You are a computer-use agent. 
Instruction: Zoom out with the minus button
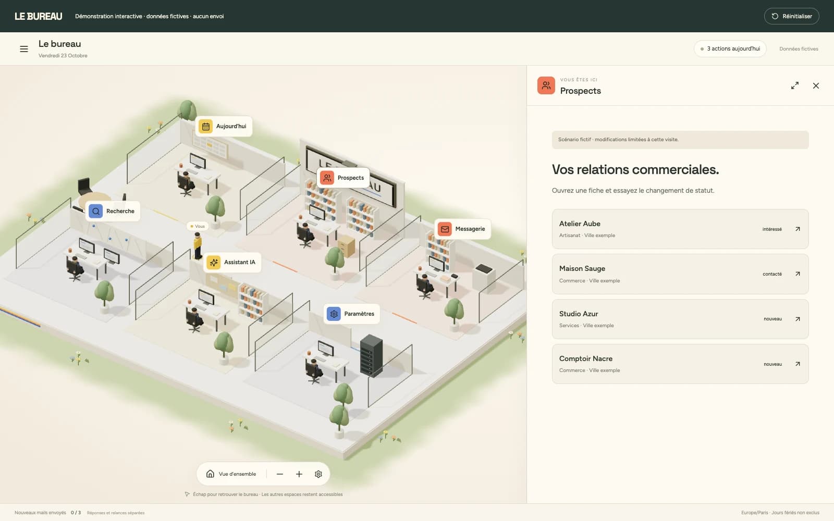coord(280,474)
